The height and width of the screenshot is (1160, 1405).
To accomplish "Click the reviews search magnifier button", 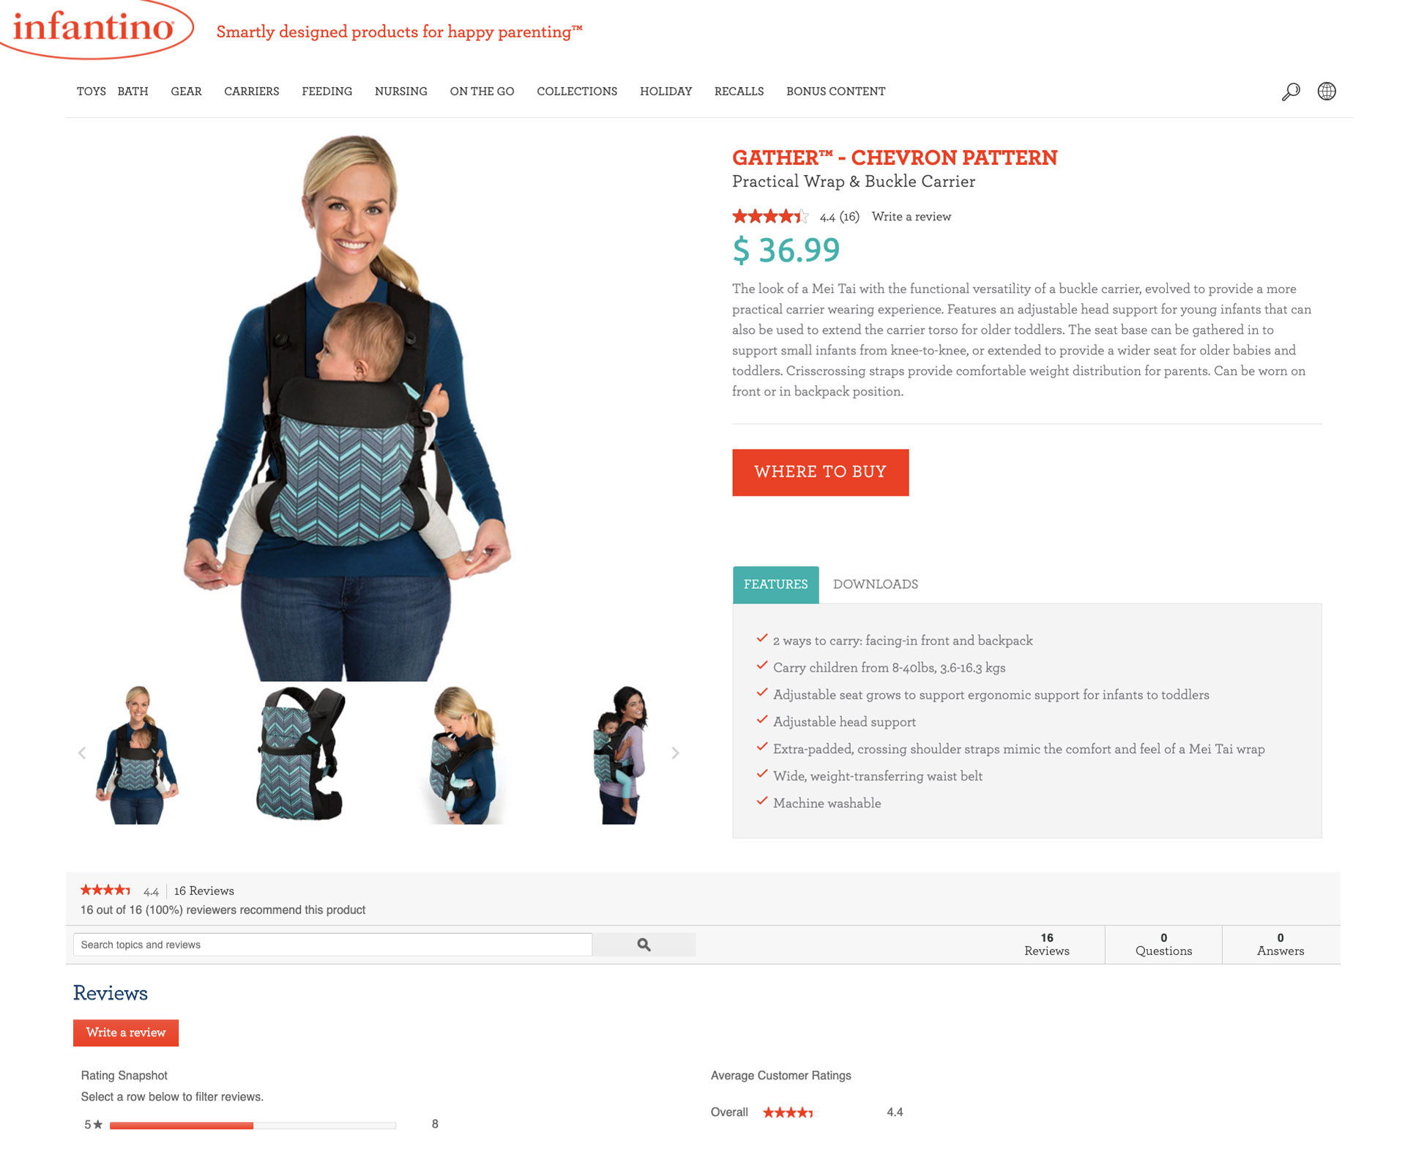I will (x=644, y=945).
